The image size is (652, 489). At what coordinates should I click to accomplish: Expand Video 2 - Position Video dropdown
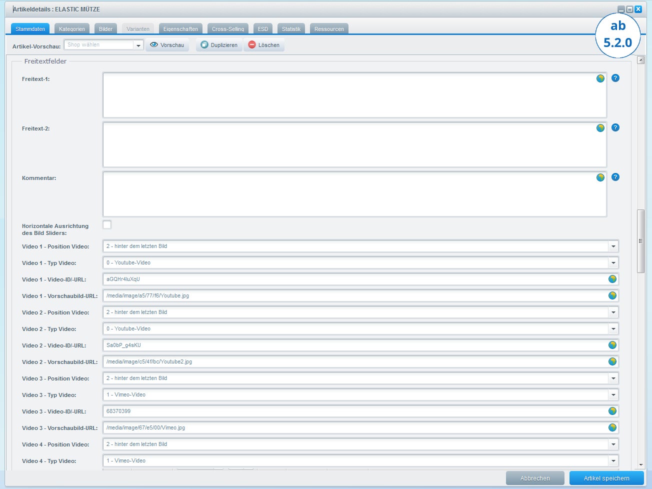pyautogui.click(x=613, y=312)
